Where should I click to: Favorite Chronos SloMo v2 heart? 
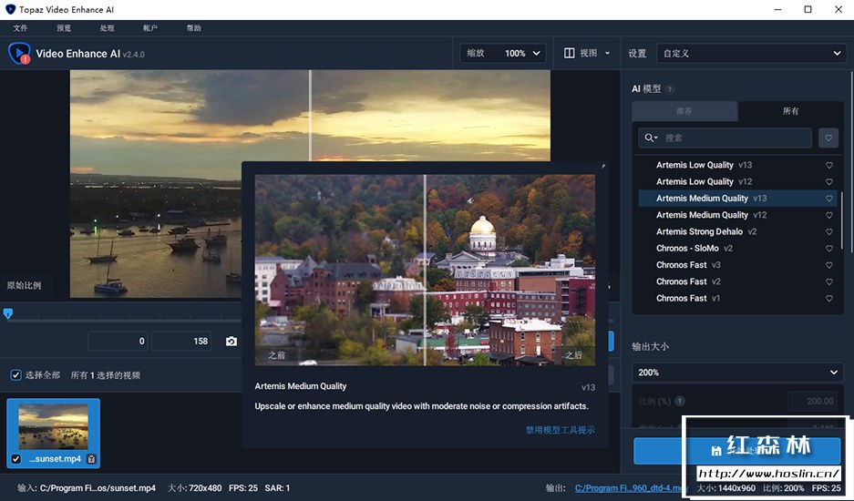pyautogui.click(x=829, y=249)
